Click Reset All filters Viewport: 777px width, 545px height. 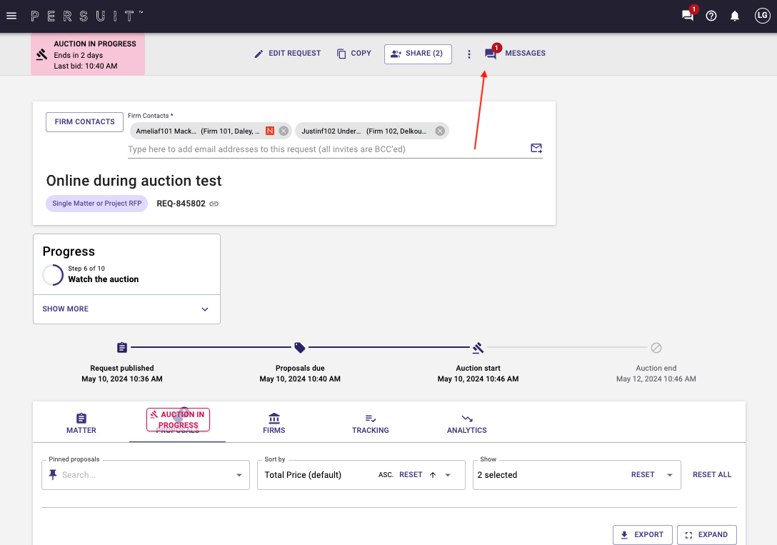(x=712, y=475)
